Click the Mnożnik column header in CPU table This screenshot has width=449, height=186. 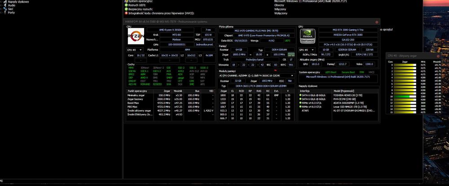point(178,91)
